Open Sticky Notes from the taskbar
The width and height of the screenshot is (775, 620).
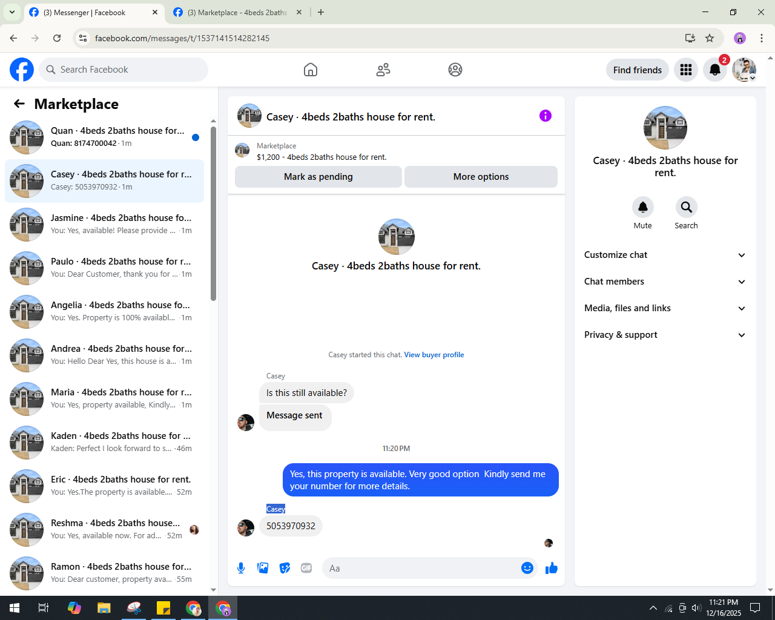point(163,608)
